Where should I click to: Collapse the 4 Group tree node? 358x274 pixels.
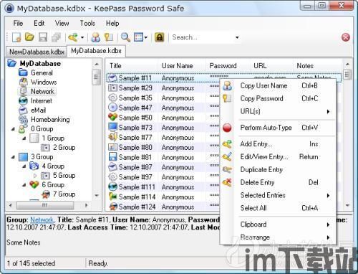click(x=24, y=166)
